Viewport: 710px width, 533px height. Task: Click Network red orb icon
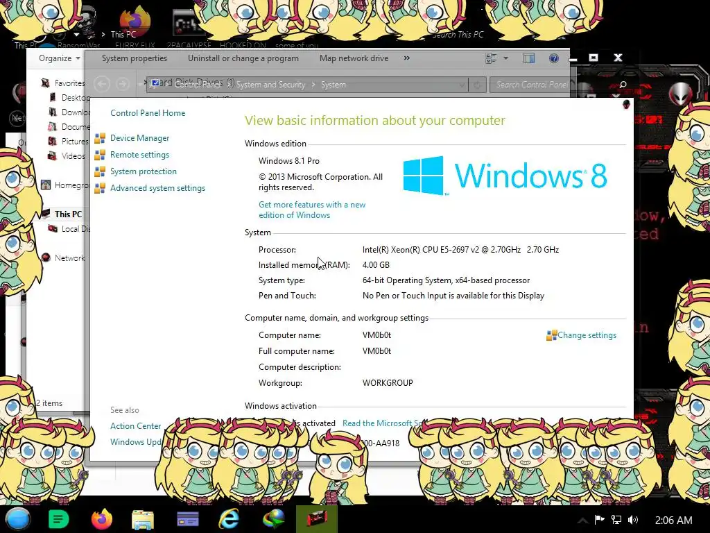pos(46,257)
